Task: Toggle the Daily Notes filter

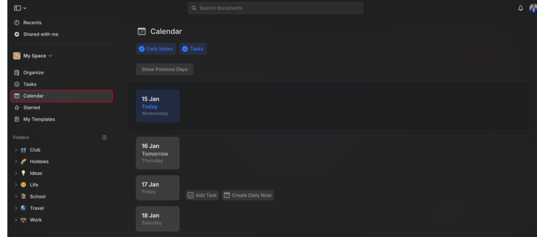Action: 156,49
